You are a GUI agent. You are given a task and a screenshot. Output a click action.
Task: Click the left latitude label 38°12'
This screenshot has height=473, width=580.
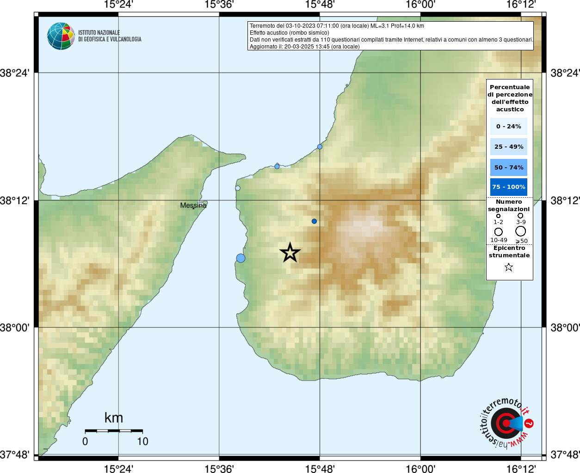(x=15, y=200)
